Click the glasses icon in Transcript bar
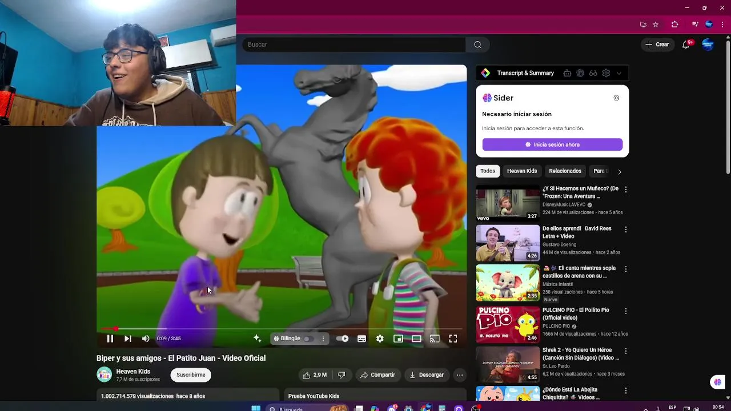Screen dimensions: 731x411 pyautogui.click(x=593, y=73)
